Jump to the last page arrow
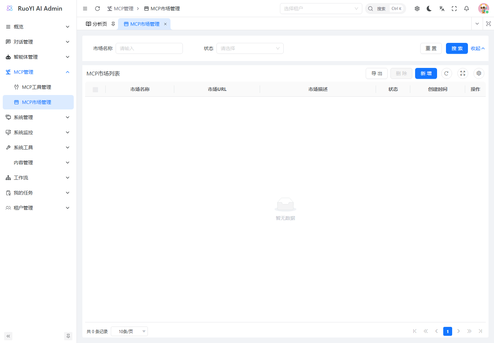Viewport: 494px width, 343px height. point(480,331)
